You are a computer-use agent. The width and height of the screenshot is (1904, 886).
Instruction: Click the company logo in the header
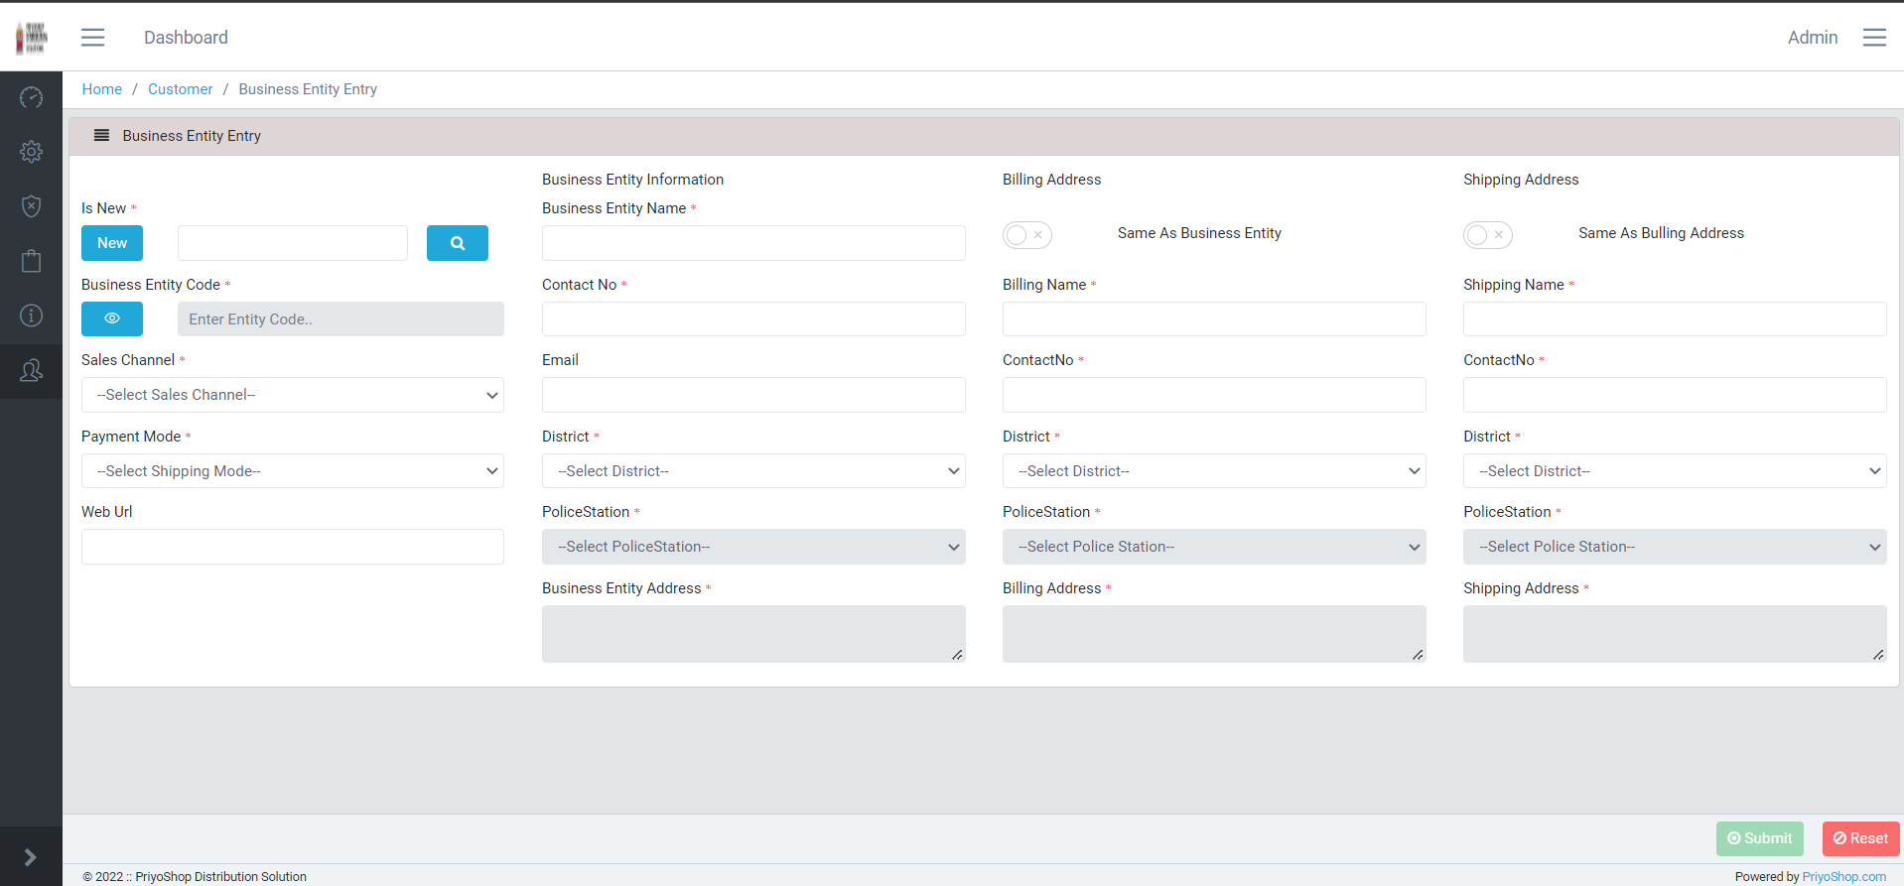click(x=31, y=37)
